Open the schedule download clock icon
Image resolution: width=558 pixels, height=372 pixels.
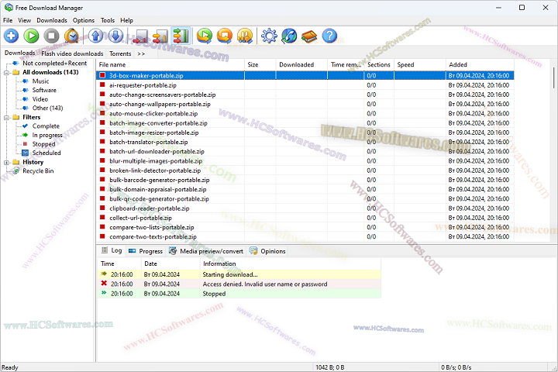(71, 36)
